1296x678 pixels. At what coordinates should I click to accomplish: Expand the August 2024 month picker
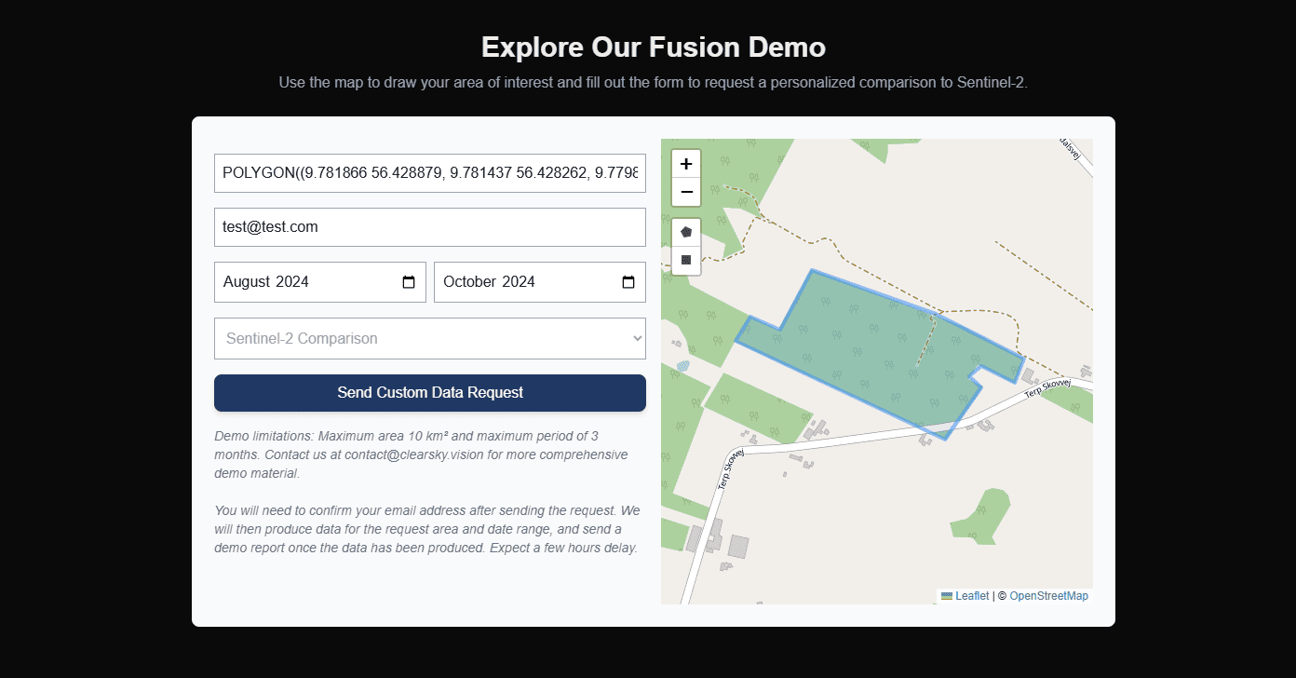(x=412, y=281)
